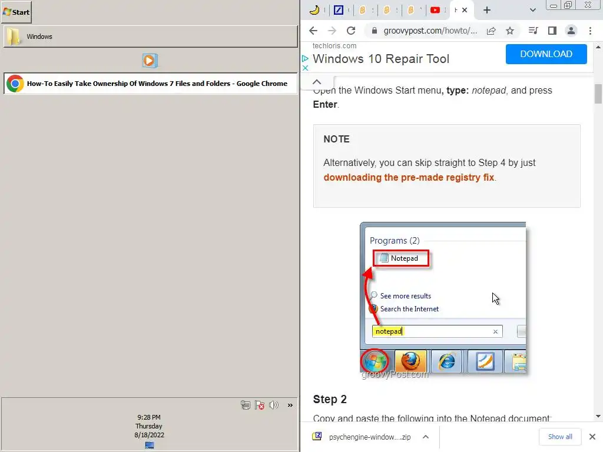Open the Chrome profile avatar

pyautogui.click(x=571, y=31)
